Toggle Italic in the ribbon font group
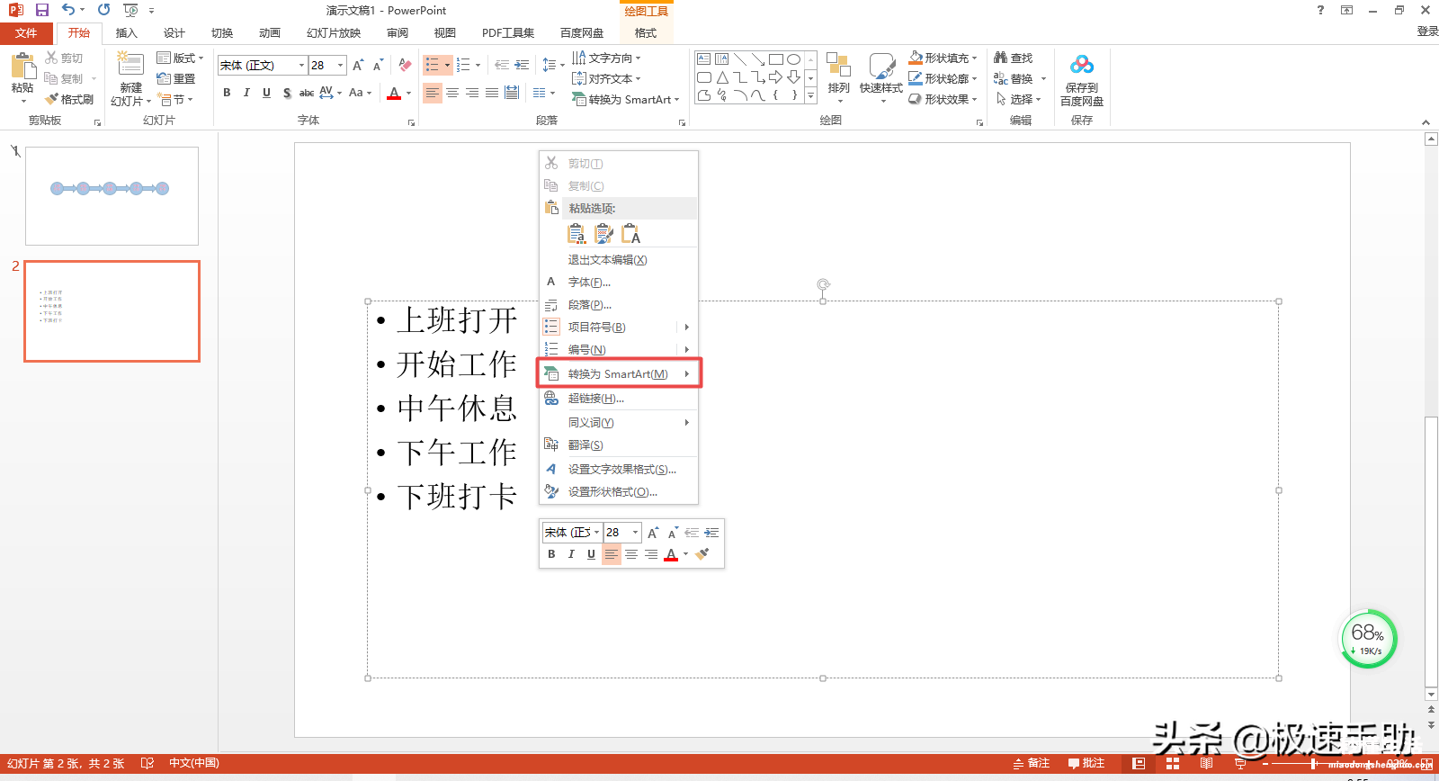The height and width of the screenshot is (781, 1439). (x=246, y=93)
